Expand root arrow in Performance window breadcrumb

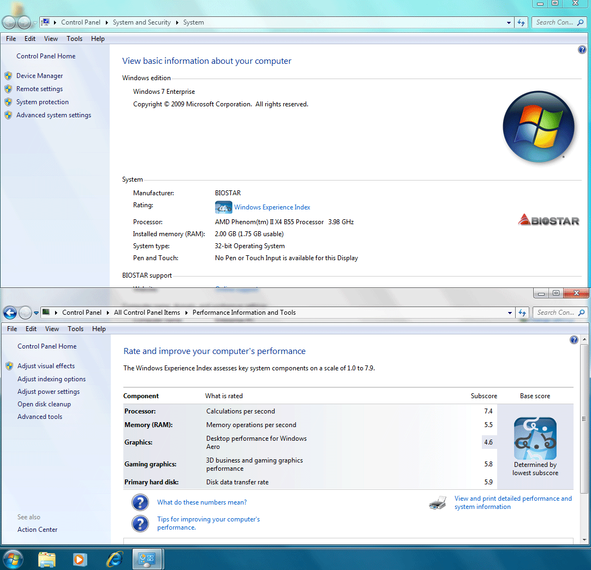pyautogui.click(x=56, y=313)
